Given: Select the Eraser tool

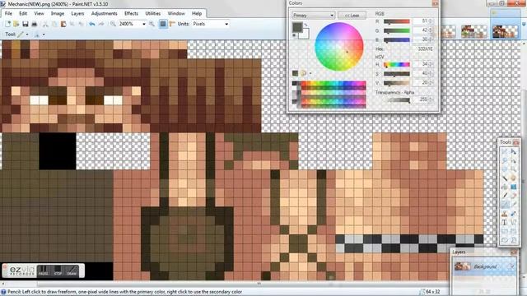Looking at the screenshot, I should point(514,196).
